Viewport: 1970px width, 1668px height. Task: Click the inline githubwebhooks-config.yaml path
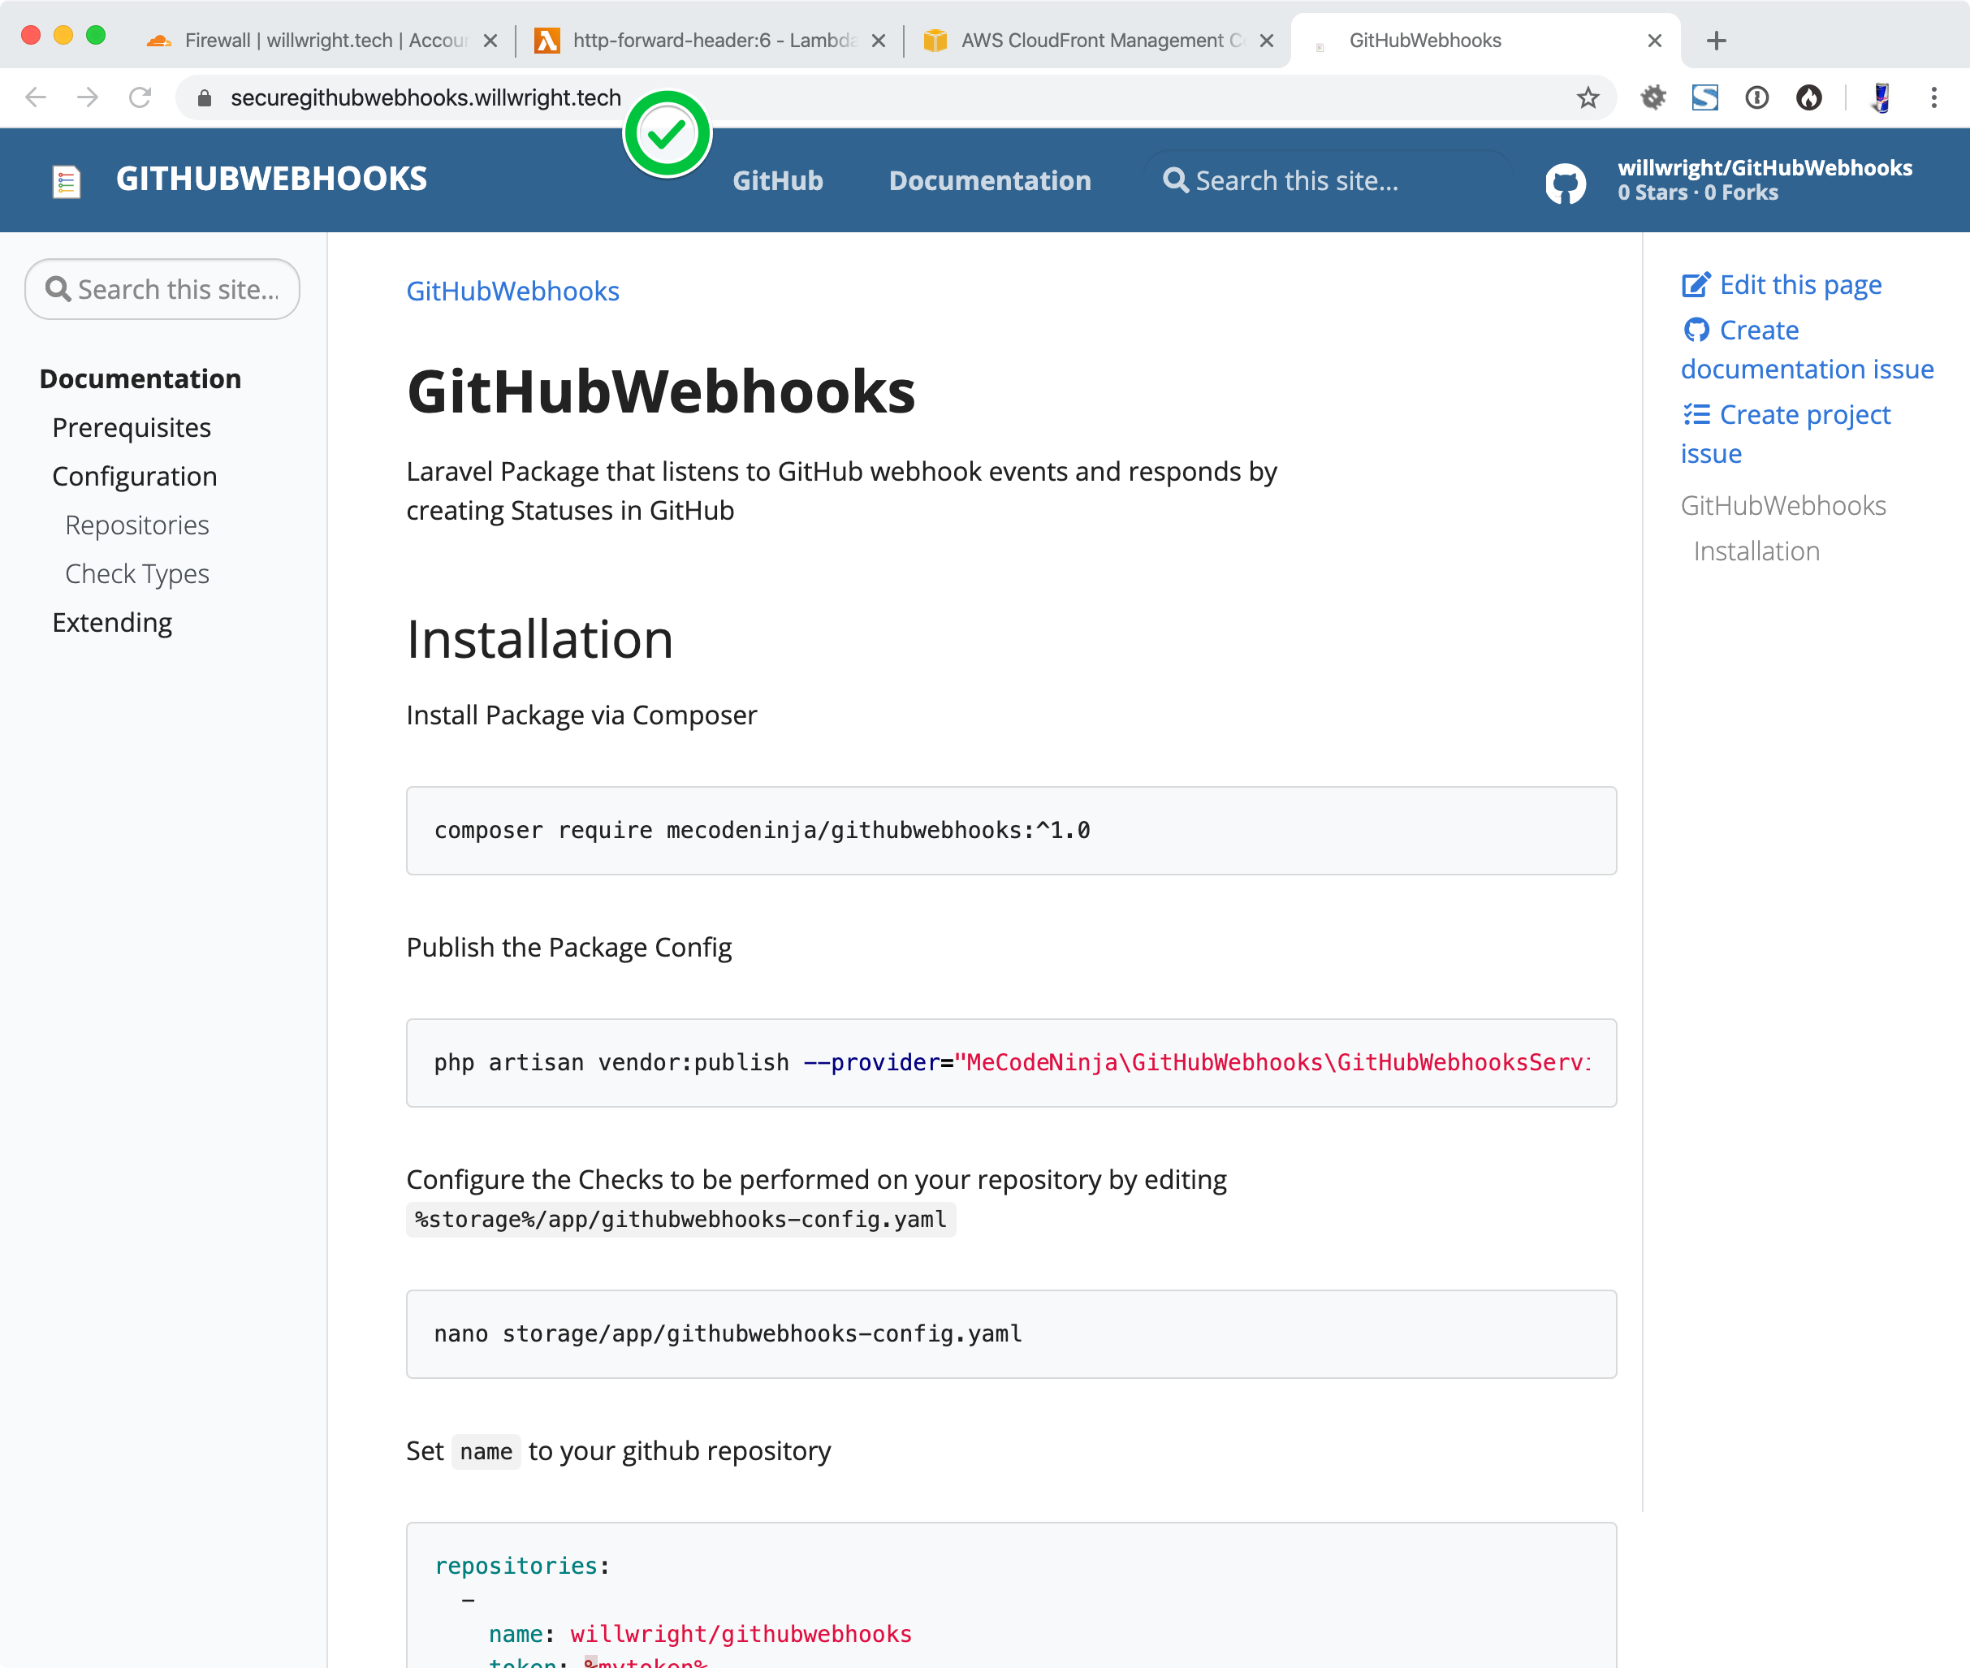pos(680,1219)
